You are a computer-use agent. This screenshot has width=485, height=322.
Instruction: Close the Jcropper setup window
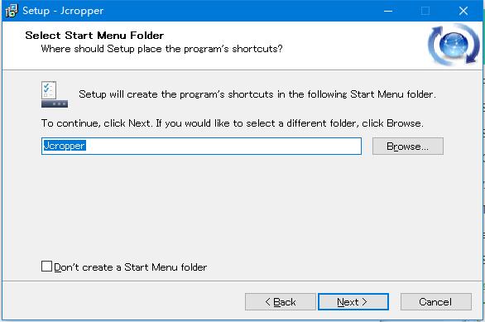(x=463, y=11)
